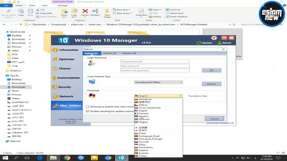The width and height of the screenshot is (287, 161).
Task: Open the Customization section
Action: [66, 78]
